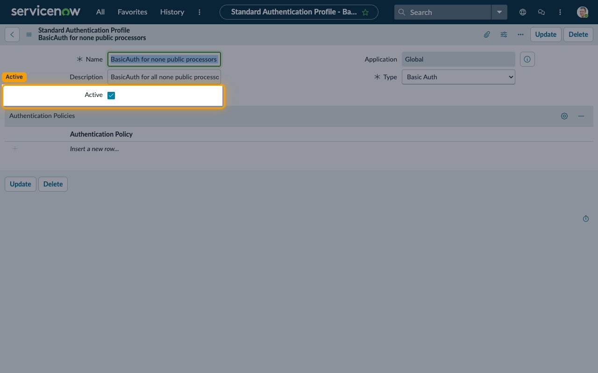Image resolution: width=598 pixels, height=373 pixels.
Task: Open the All menu
Action: tap(100, 12)
